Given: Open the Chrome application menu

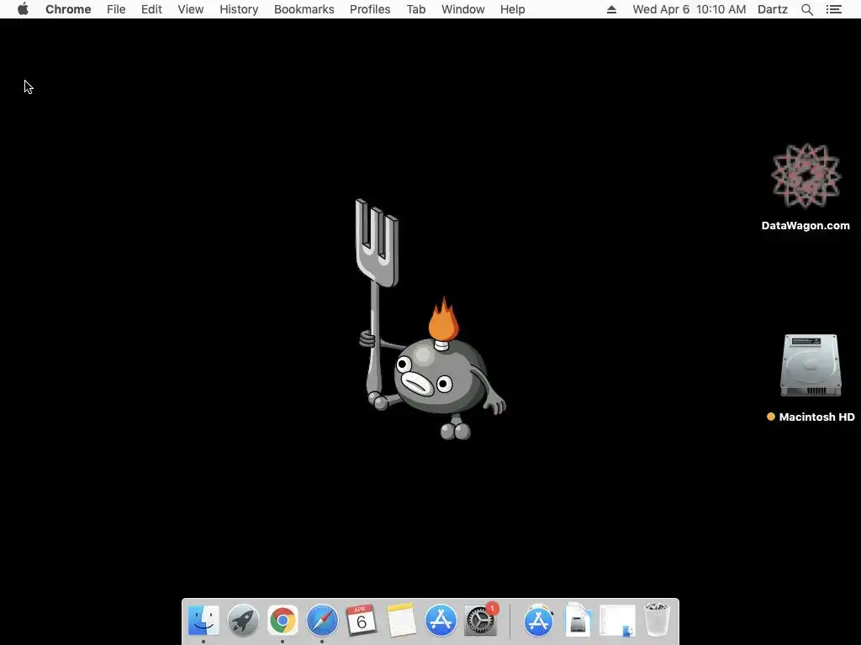Looking at the screenshot, I should click(x=68, y=9).
